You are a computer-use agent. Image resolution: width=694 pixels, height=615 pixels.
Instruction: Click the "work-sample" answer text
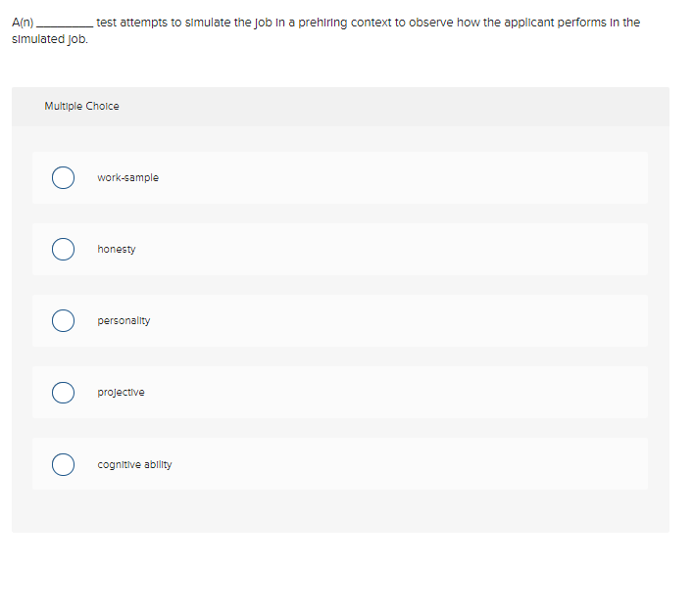click(x=127, y=178)
